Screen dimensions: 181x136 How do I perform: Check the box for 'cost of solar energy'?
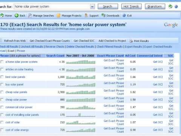2,130
